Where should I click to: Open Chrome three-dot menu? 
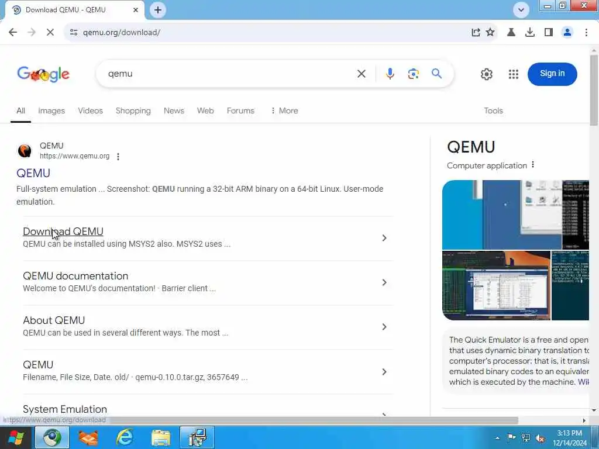point(586,33)
